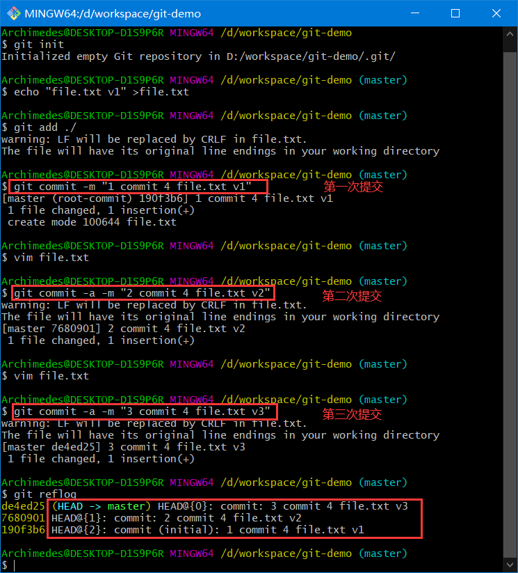This screenshot has width=518, height=573.
Task: Click the git commit -a -m "2 commit 4 file.txt v2" command
Action: 142,293
